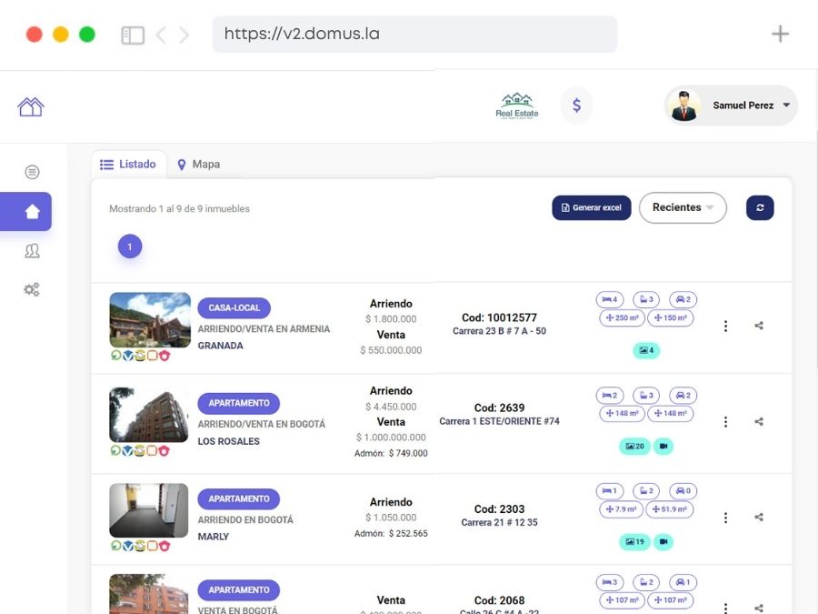Click video badge of Cod 2639
Viewport: 818px width, 614px height.
663,446
